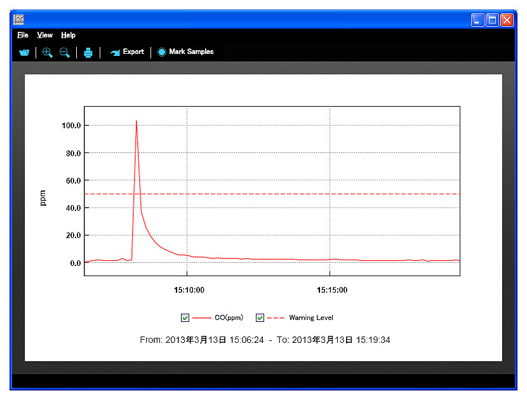This screenshot has width=527, height=400.
Task: Disable the Warning Level checkbox
Action: (x=260, y=317)
